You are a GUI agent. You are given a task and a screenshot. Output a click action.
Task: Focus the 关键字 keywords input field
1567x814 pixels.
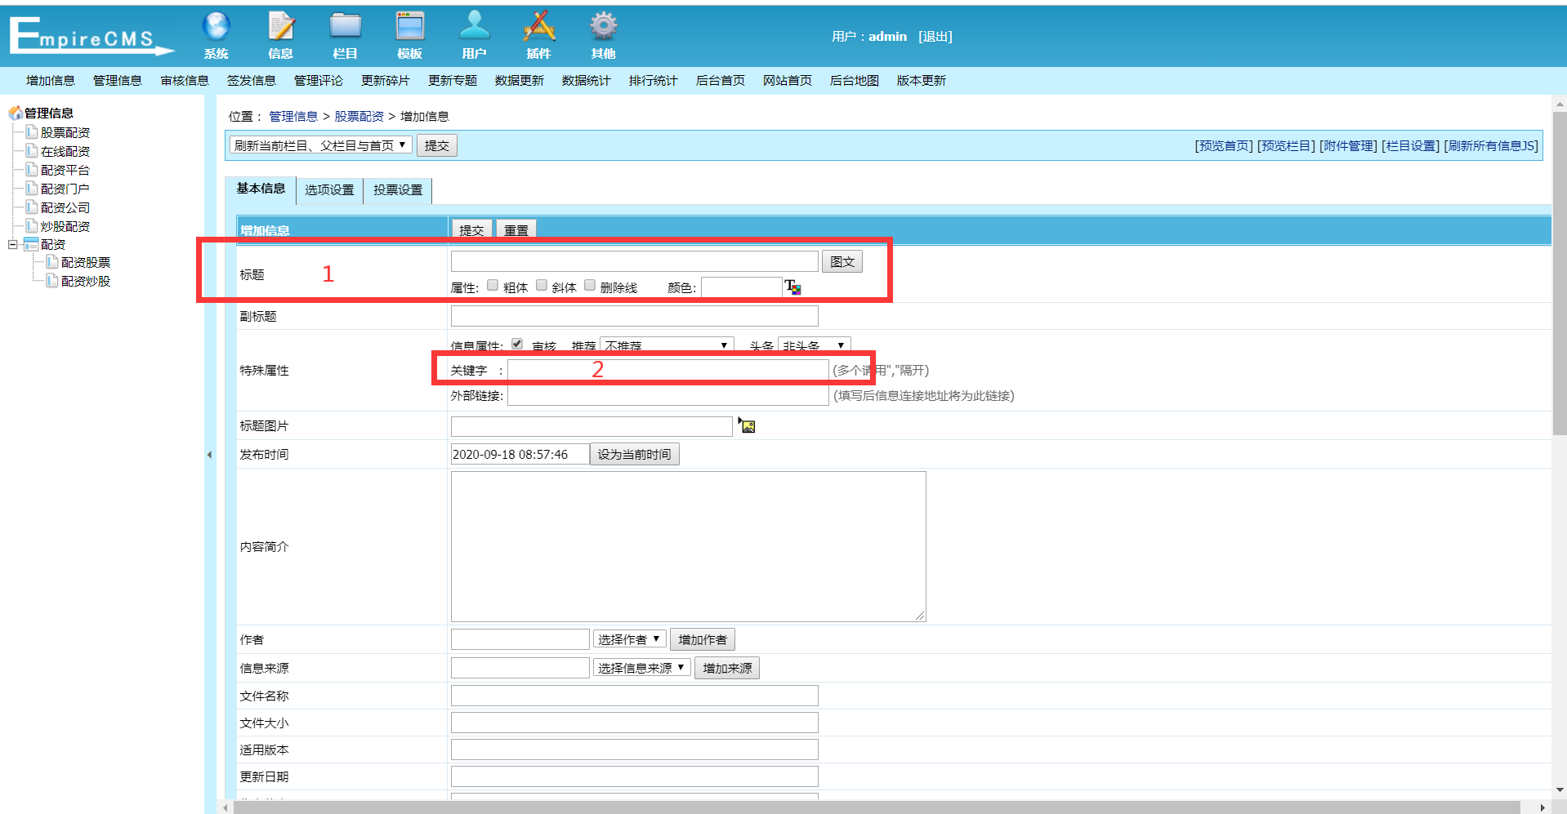tap(668, 370)
